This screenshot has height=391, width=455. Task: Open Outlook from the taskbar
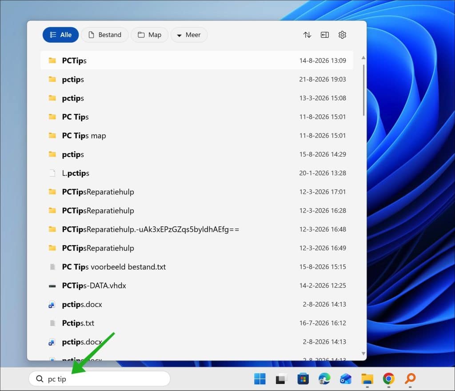[346, 379]
